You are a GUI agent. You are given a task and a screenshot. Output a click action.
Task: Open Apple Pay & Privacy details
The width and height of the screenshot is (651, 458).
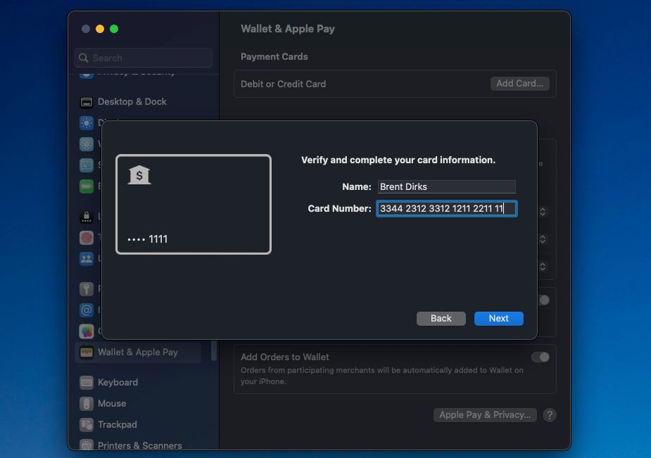pos(485,415)
